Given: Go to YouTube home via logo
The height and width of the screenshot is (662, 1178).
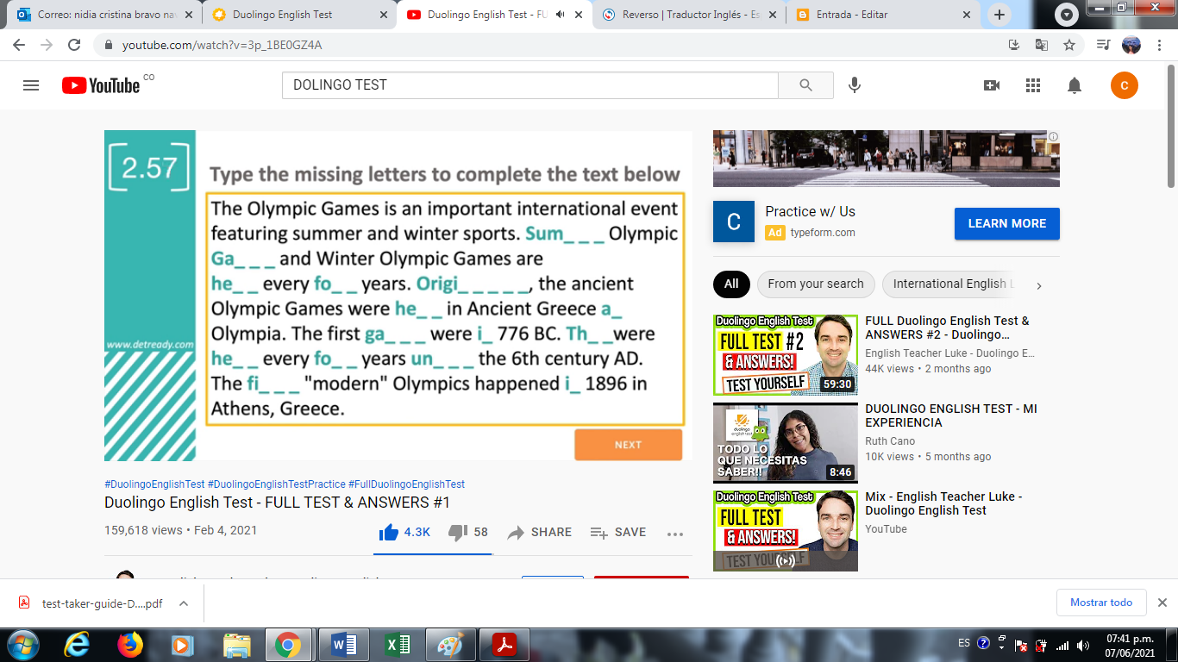Looking at the screenshot, I should pos(101,85).
